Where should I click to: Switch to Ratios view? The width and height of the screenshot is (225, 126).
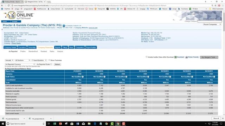tap(52, 51)
